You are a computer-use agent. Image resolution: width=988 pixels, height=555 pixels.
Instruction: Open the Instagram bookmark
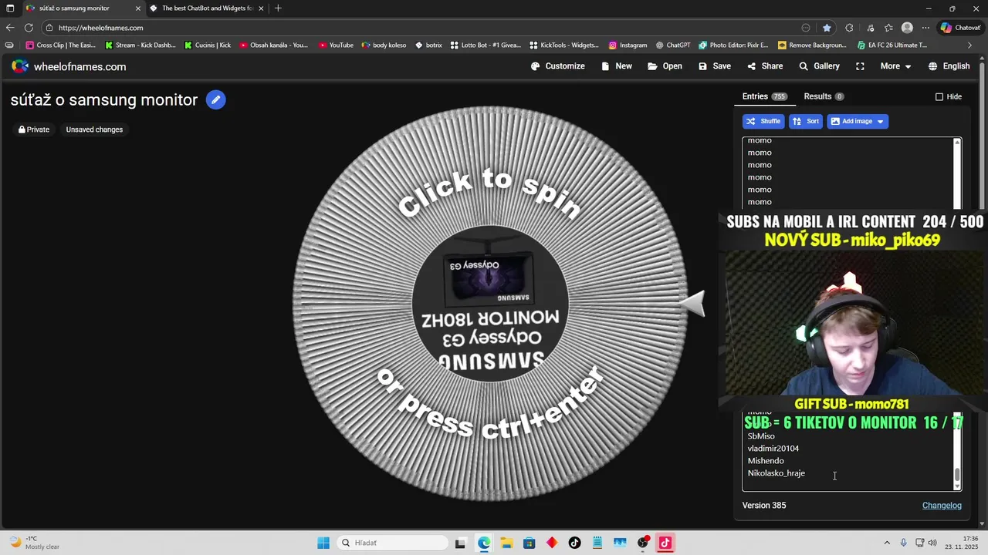628,45
